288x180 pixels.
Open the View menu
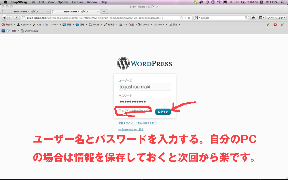coord(51,2)
